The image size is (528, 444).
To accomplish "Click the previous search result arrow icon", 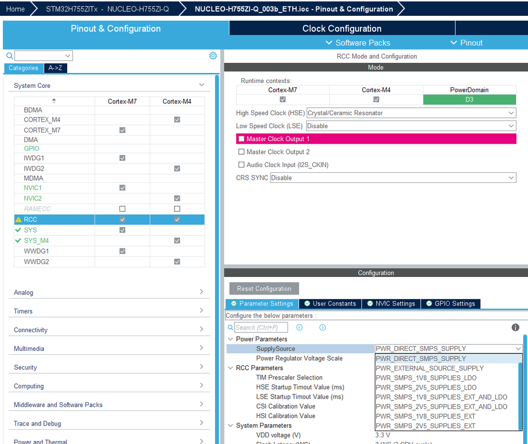I will pyautogui.click(x=299, y=327).
